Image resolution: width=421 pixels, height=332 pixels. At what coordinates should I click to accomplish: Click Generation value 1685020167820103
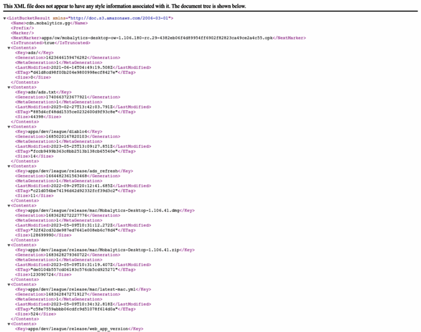click(66, 137)
